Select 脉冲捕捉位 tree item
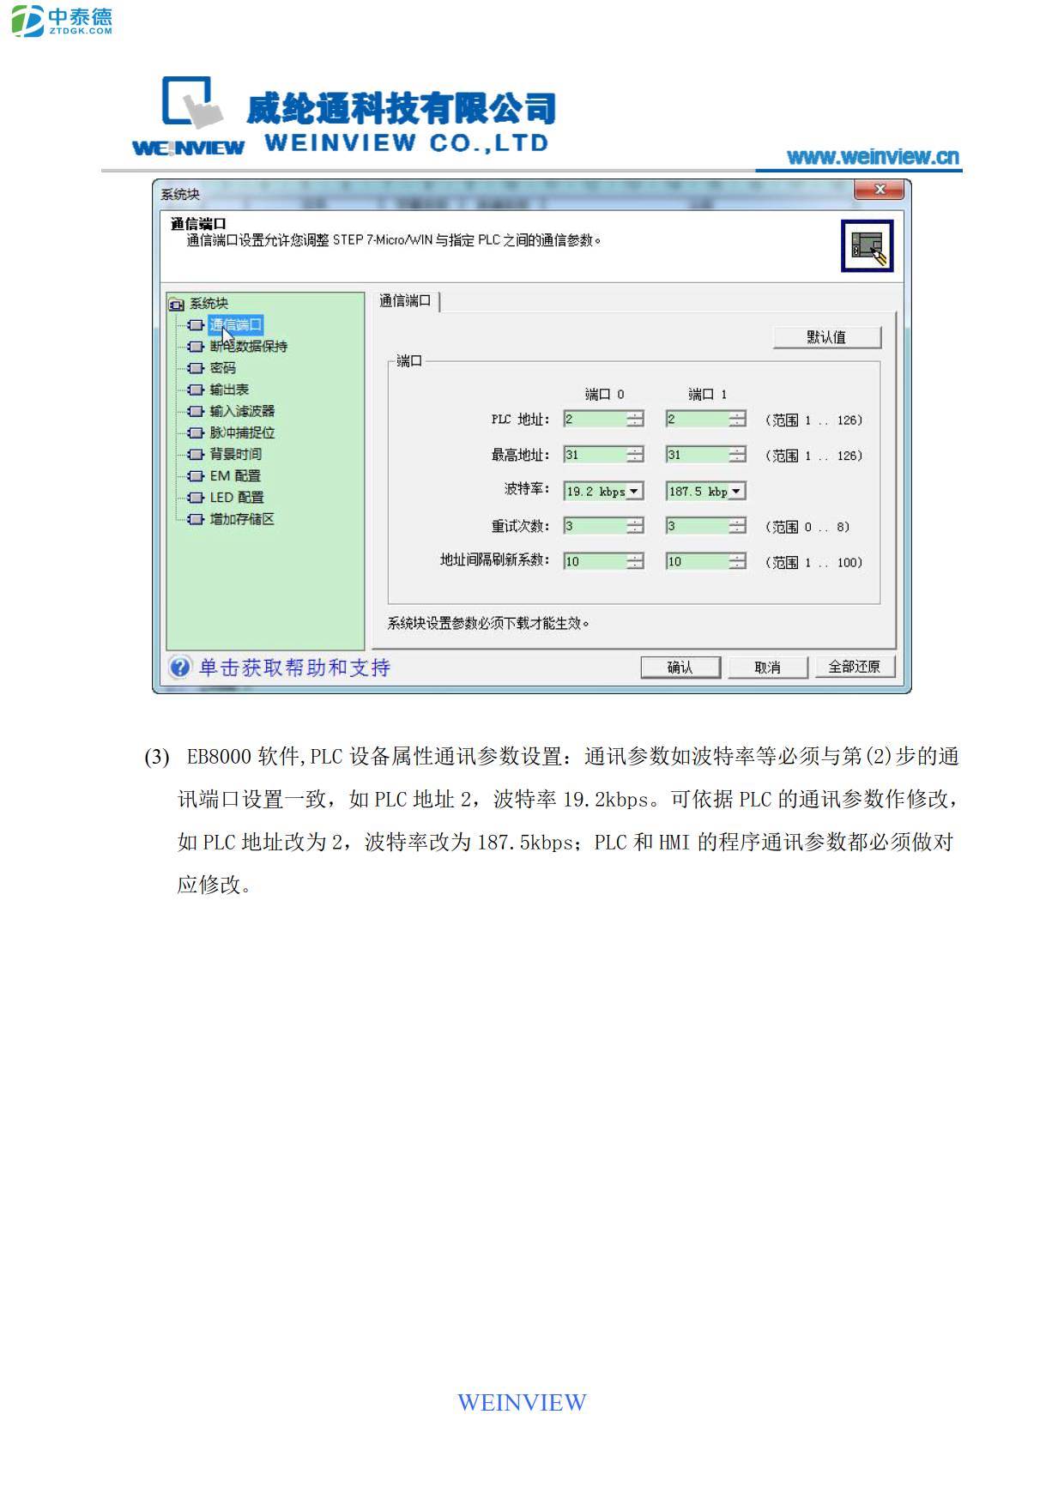The image size is (1064, 1505). click(242, 432)
